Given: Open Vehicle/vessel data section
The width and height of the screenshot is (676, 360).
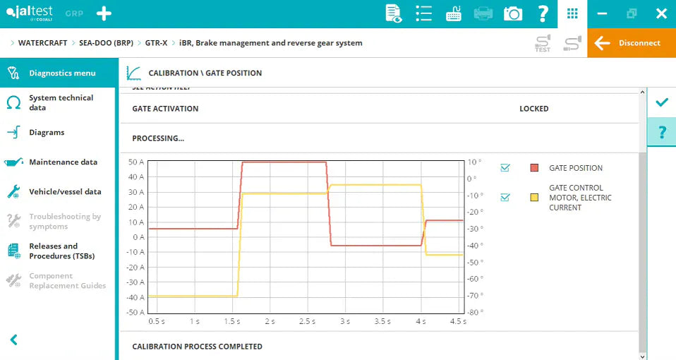Looking at the screenshot, I should 59,192.
